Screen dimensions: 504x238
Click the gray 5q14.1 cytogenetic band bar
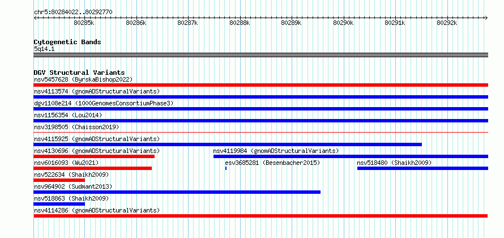(x=260, y=55)
